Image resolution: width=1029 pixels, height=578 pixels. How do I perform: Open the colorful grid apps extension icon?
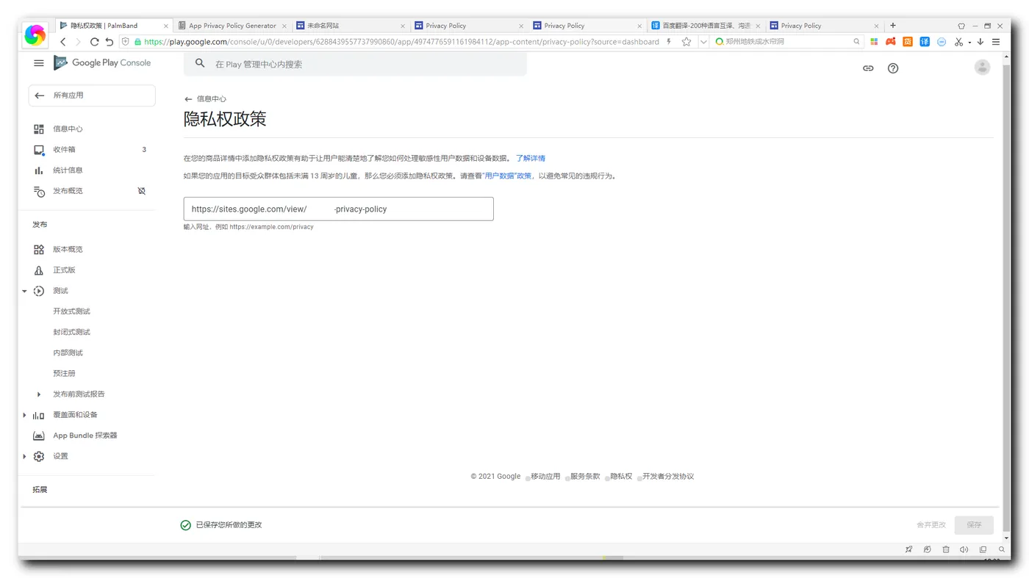(x=874, y=42)
